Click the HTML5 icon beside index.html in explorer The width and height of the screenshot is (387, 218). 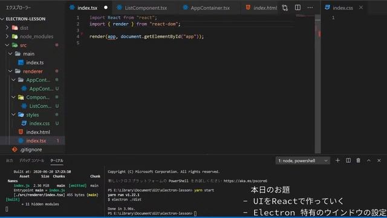(x=21, y=132)
